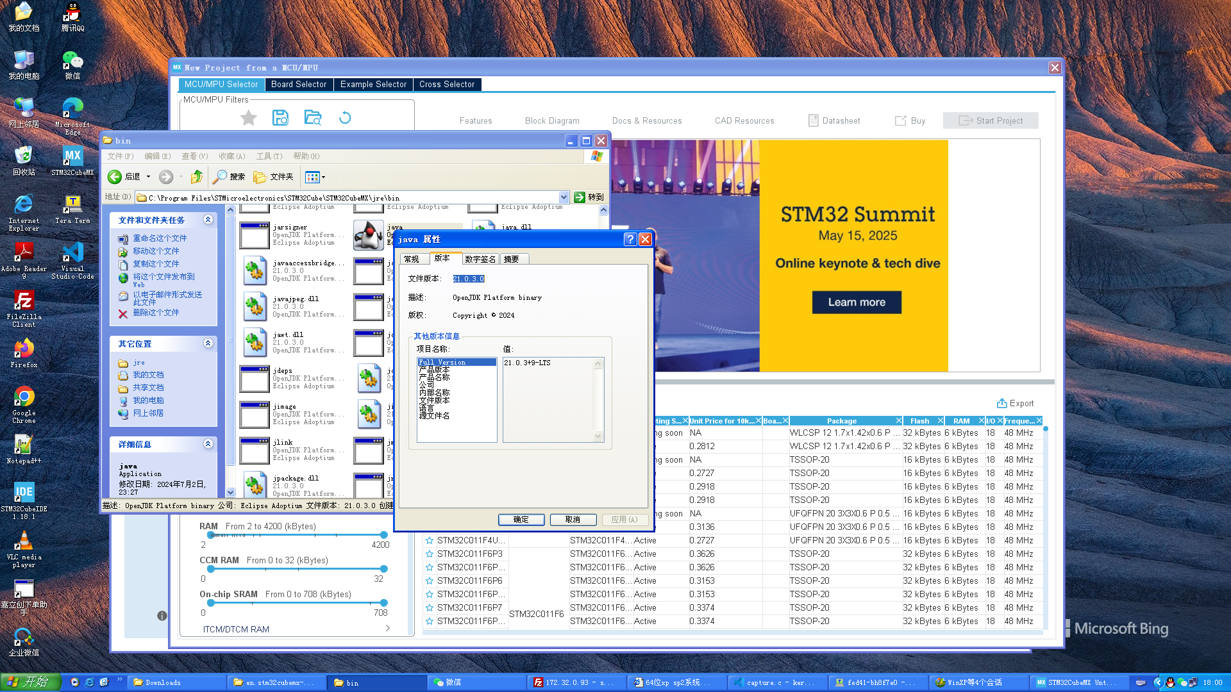Select the jawt.dll file icon
The height and width of the screenshot is (692, 1231).
pyautogui.click(x=255, y=343)
